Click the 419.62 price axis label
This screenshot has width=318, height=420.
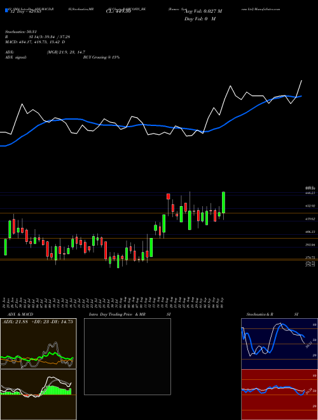tap(310, 219)
